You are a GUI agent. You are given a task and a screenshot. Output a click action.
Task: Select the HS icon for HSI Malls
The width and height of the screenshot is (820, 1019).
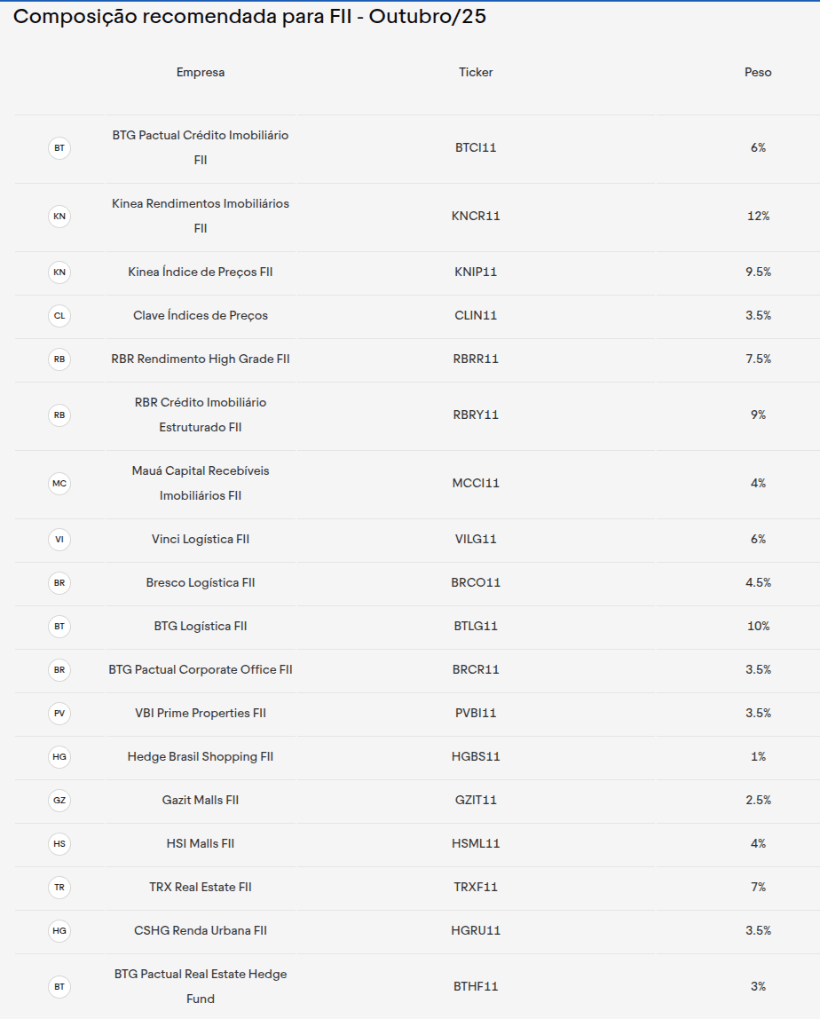[59, 844]
